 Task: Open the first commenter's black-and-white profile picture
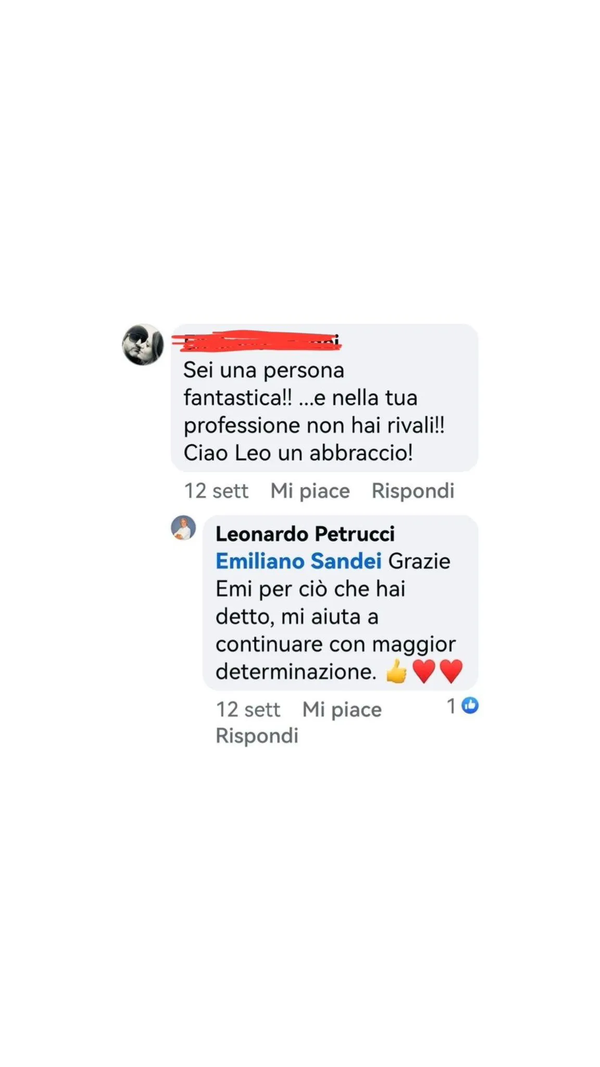click(143, 344)
